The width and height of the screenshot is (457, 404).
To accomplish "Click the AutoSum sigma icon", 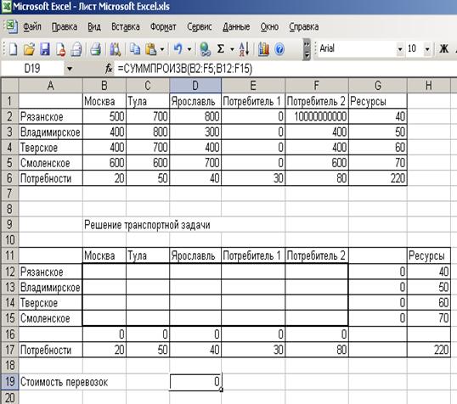I will [221, 49].
